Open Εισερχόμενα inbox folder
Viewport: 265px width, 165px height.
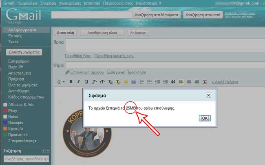point(19,61)
